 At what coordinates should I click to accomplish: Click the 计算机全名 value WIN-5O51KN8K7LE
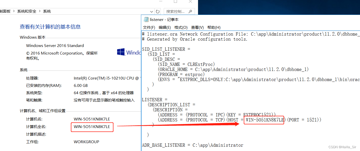(x=92, y=127)
